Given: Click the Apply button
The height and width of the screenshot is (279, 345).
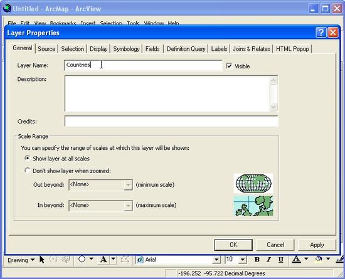Looking at the screenshot, I should pos(317,245).
